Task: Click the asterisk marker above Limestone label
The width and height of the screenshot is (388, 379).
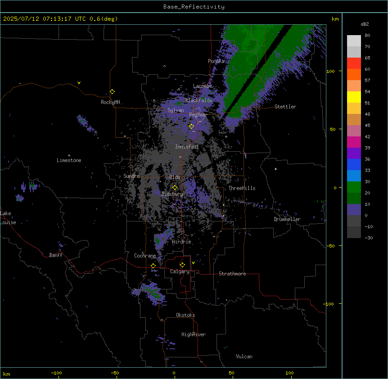Action: [69, 156]
